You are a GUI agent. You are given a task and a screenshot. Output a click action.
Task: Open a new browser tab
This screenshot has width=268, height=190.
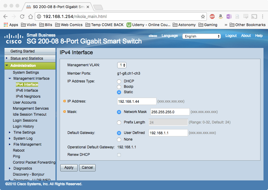click(x=98, y=7)
